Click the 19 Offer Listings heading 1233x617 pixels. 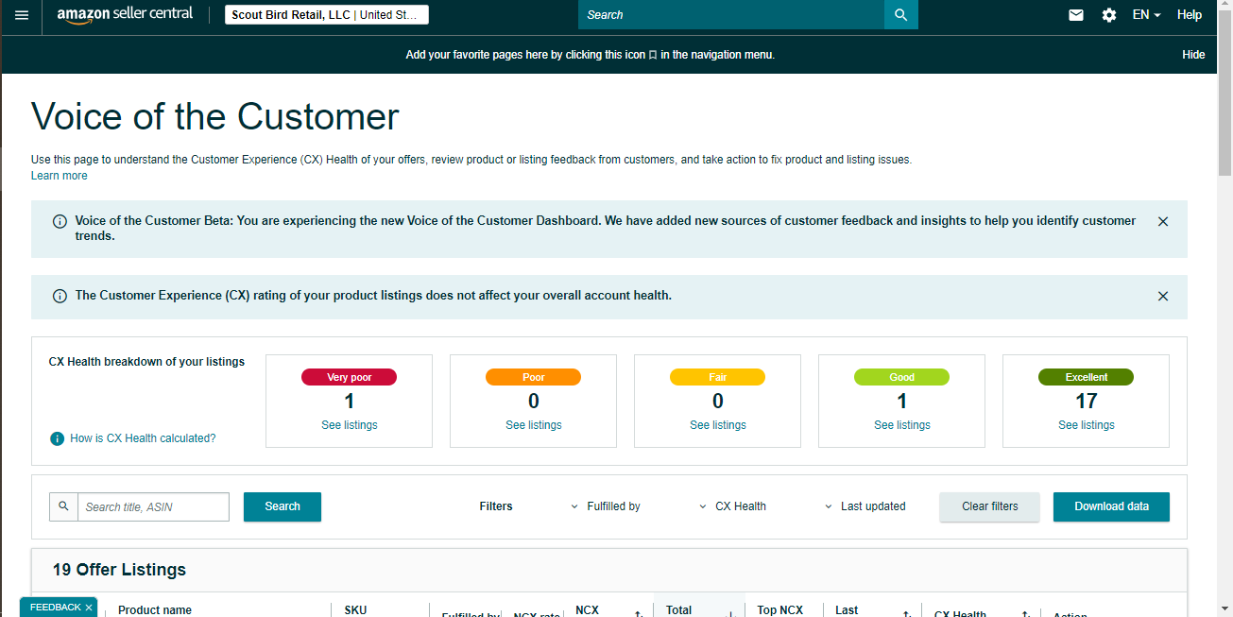(119, 570)
